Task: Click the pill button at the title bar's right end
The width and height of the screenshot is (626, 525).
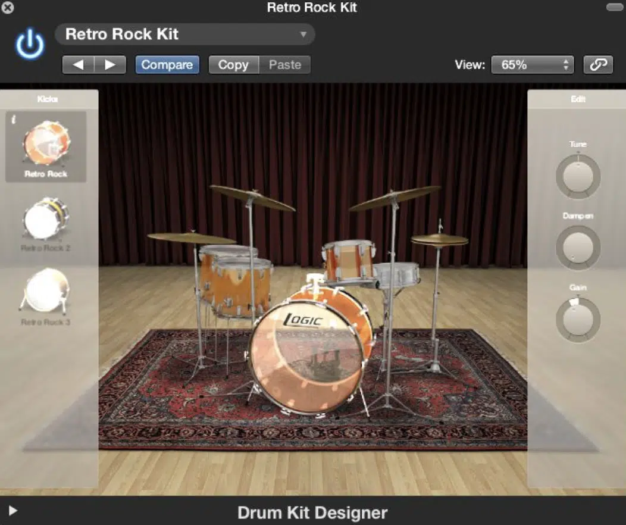Action: point(615,7)
